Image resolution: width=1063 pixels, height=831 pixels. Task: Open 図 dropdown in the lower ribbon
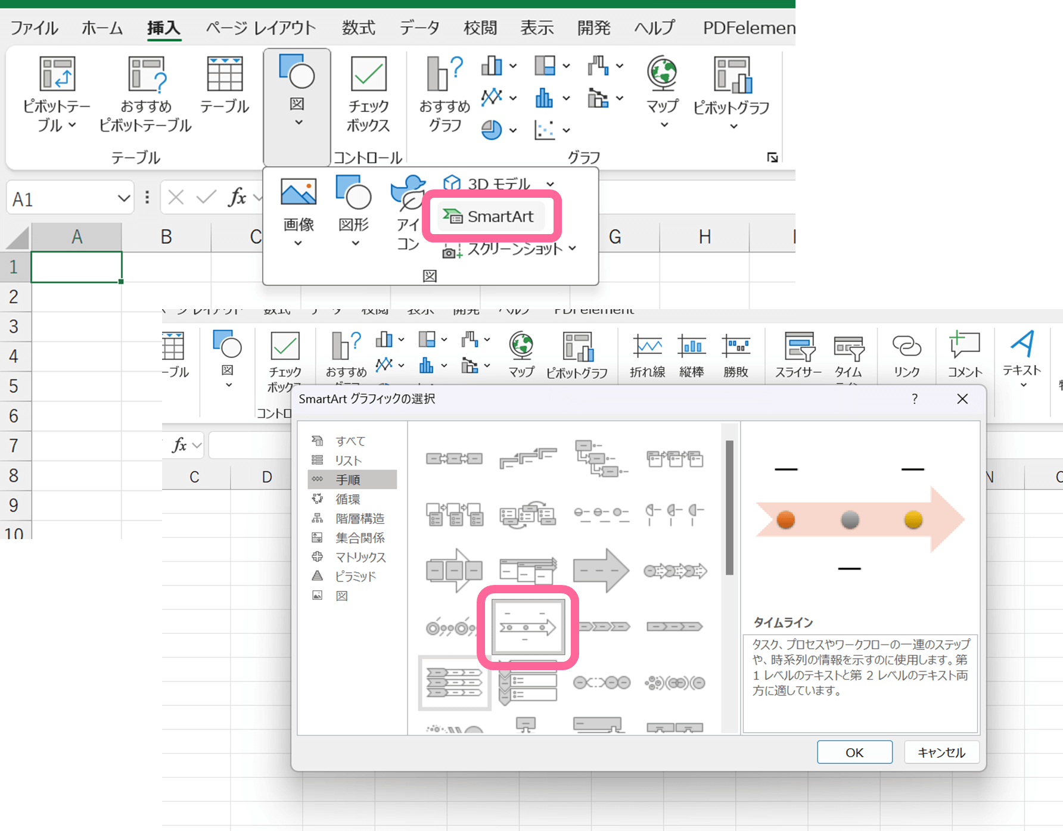tap(228, 359)
